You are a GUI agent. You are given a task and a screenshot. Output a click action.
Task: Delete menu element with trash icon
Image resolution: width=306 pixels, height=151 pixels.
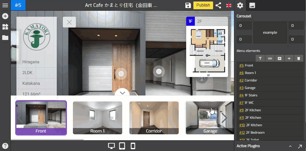pos(299,58)
